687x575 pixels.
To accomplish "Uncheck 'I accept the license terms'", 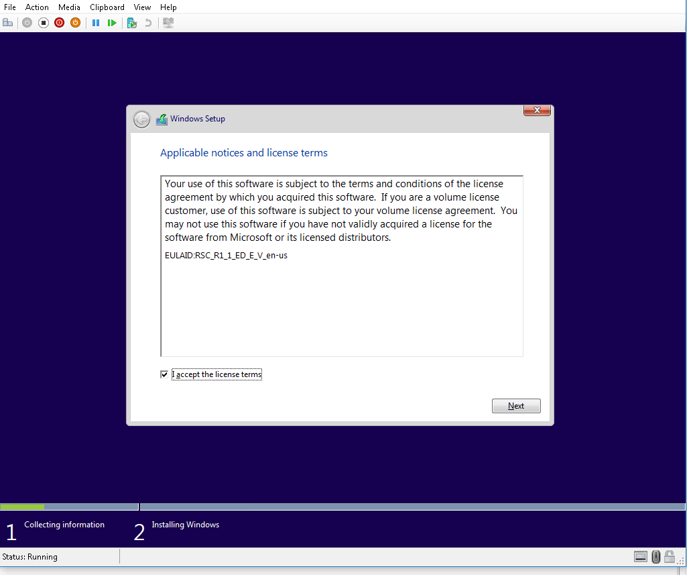I will click(164, 374).
